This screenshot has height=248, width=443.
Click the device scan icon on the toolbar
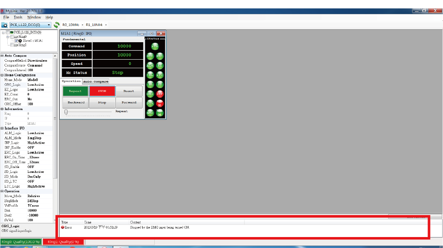pyautogui.click(x=4, y=25)
